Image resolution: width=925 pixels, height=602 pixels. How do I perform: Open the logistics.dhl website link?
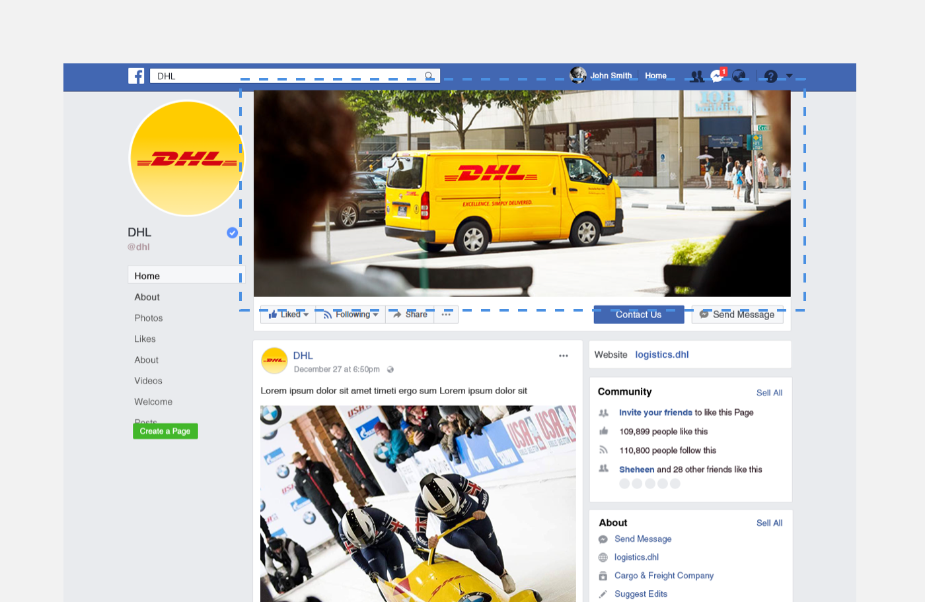(x=662, y=354)
